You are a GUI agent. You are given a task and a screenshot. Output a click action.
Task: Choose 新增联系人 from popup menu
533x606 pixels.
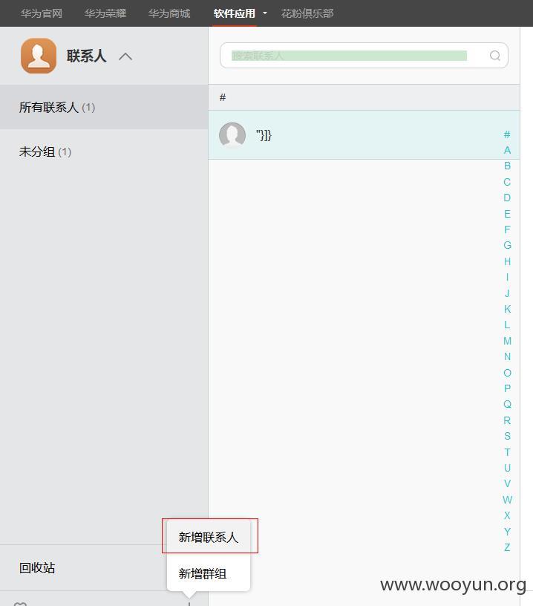point(208,537)
